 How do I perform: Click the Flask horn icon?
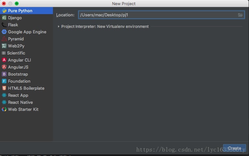point(4,25)
